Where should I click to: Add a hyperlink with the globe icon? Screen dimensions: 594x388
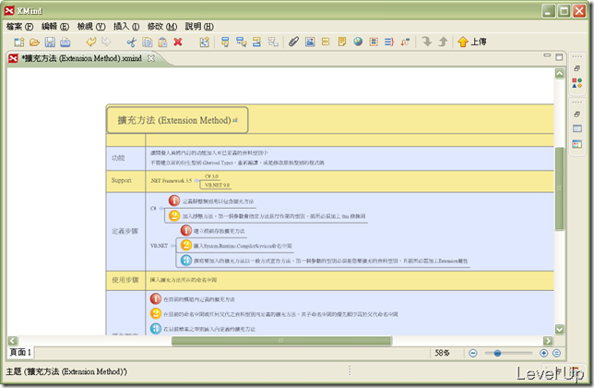358,42
